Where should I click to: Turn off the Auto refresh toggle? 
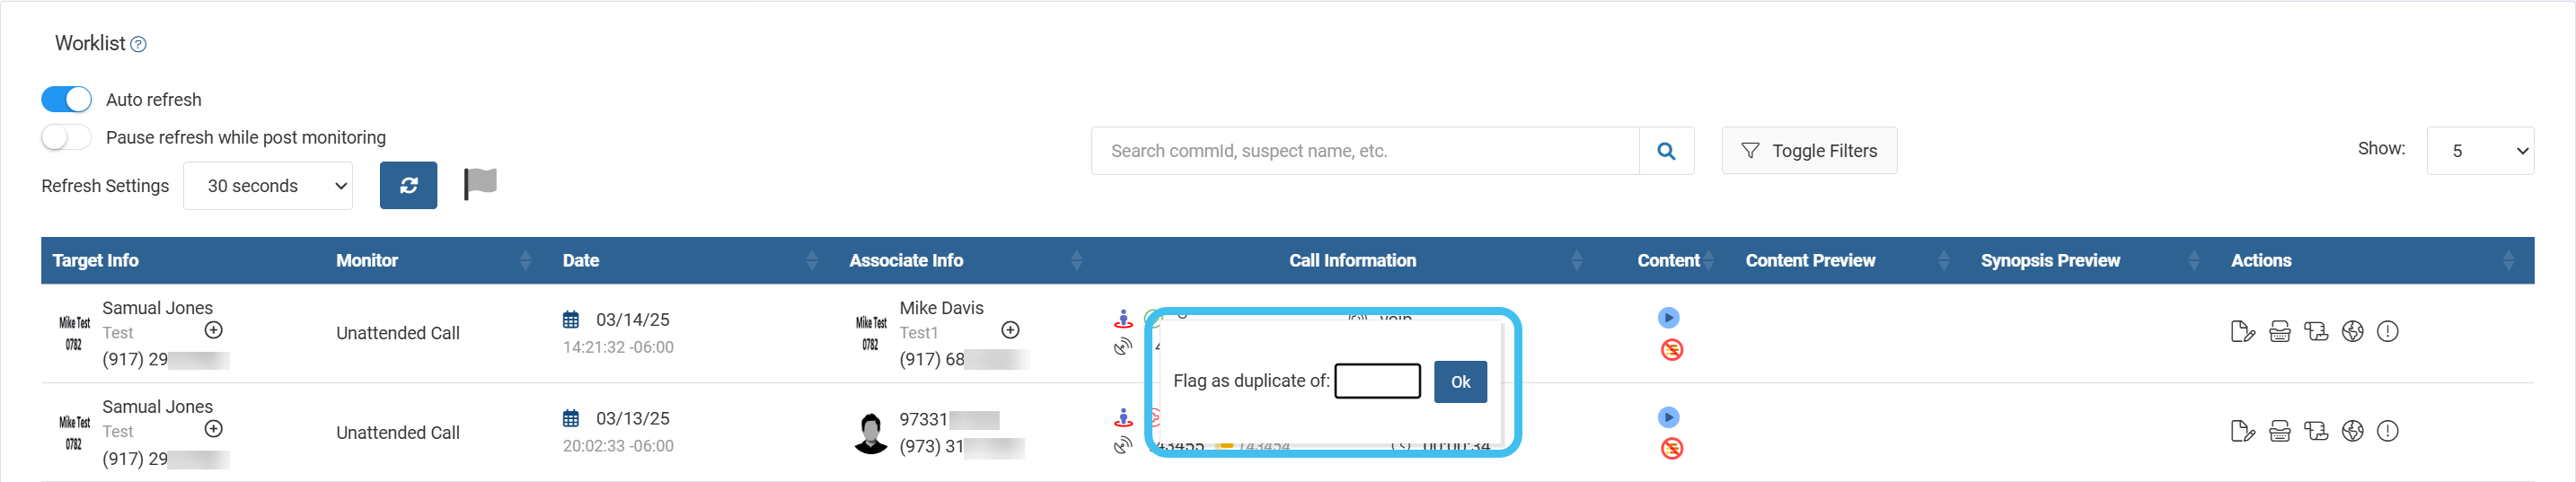point(67,100)
